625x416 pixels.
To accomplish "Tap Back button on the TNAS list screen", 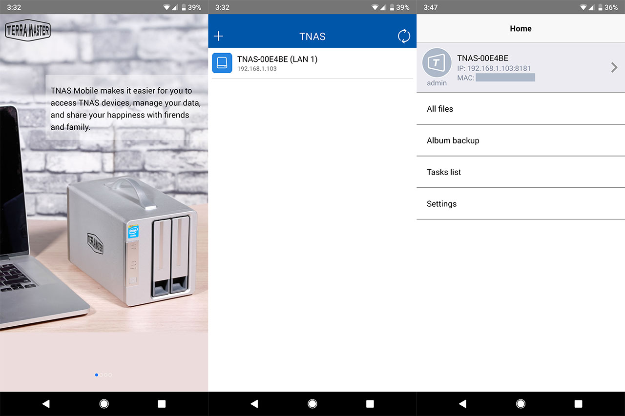I will click(254, 404).
